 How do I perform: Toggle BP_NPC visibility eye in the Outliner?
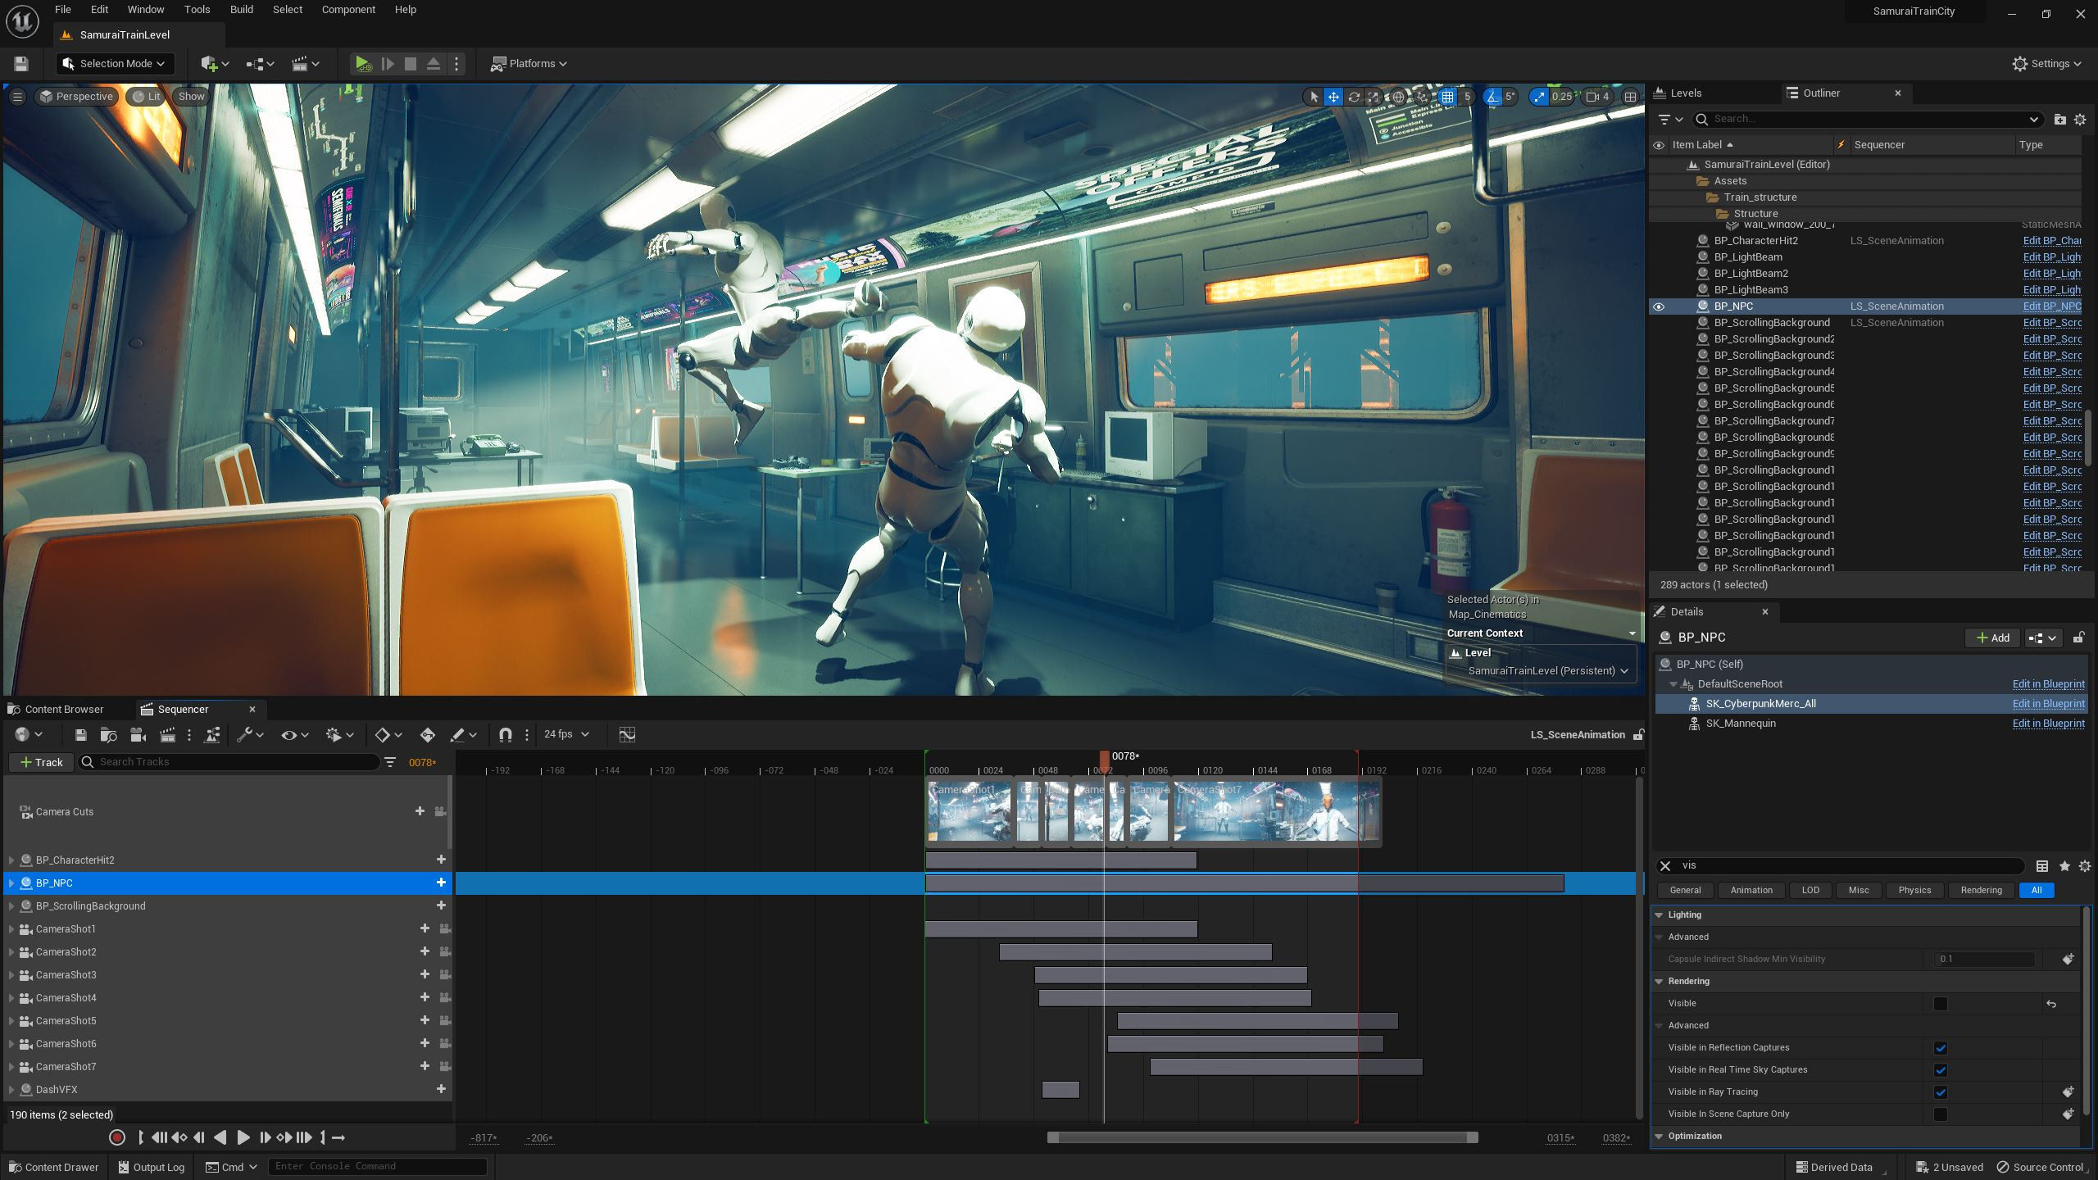(x=1660, y=306)
